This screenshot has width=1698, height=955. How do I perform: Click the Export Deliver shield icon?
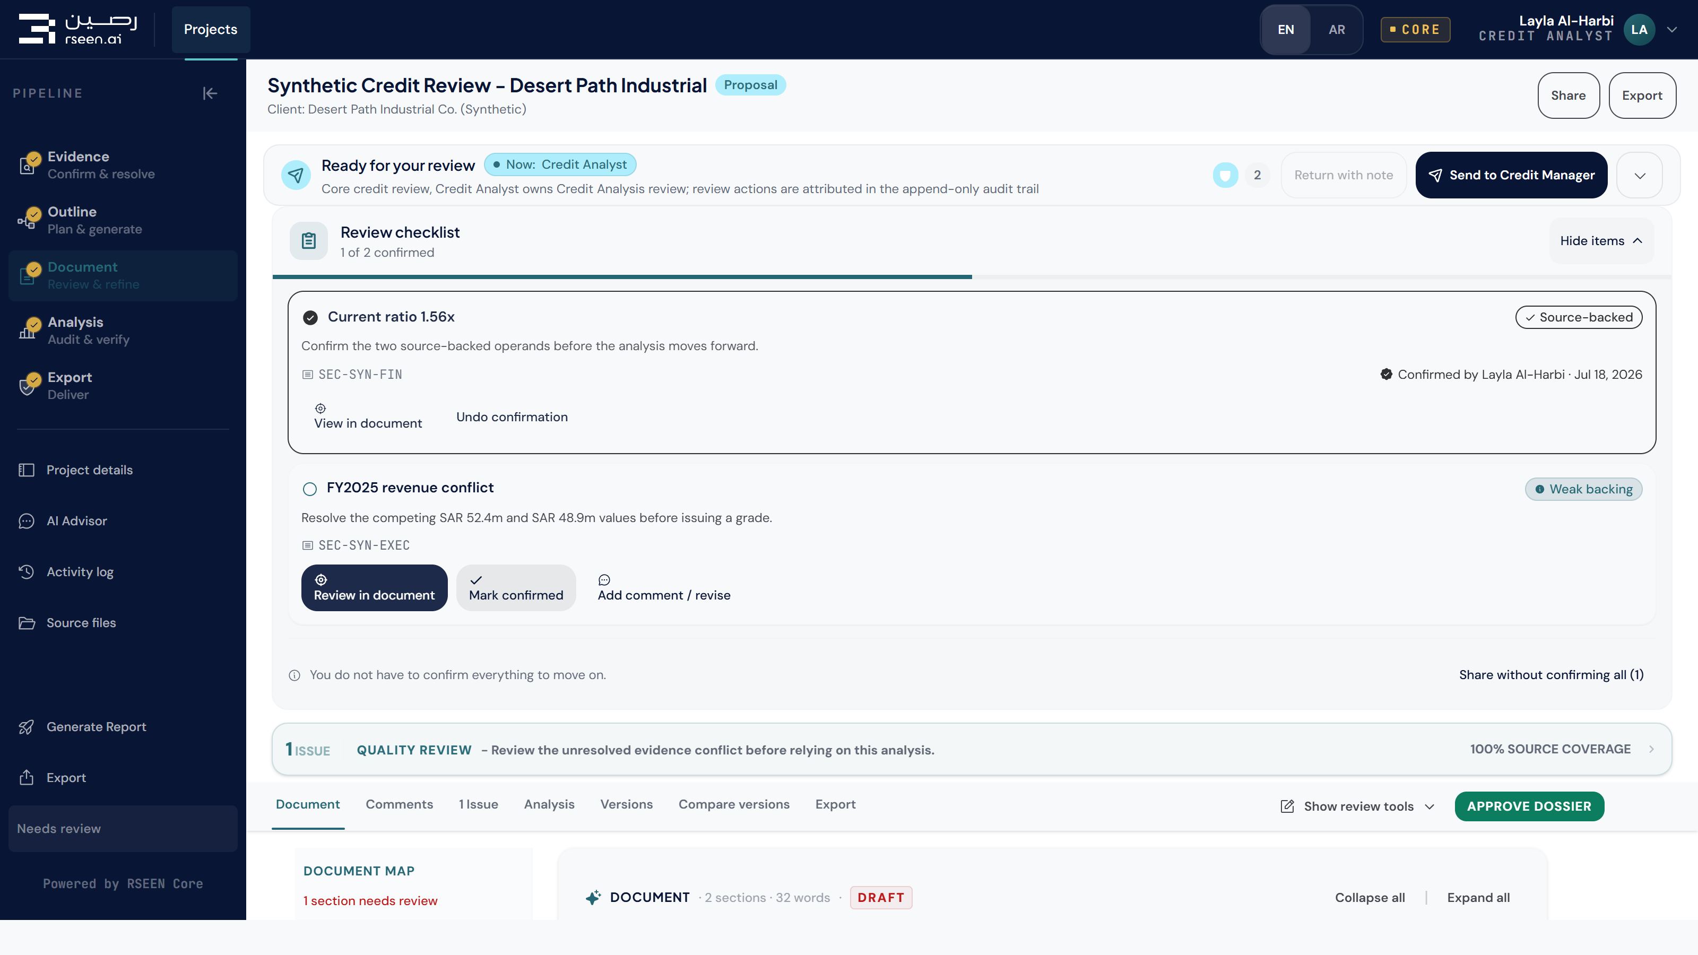[x=28, y=386]
